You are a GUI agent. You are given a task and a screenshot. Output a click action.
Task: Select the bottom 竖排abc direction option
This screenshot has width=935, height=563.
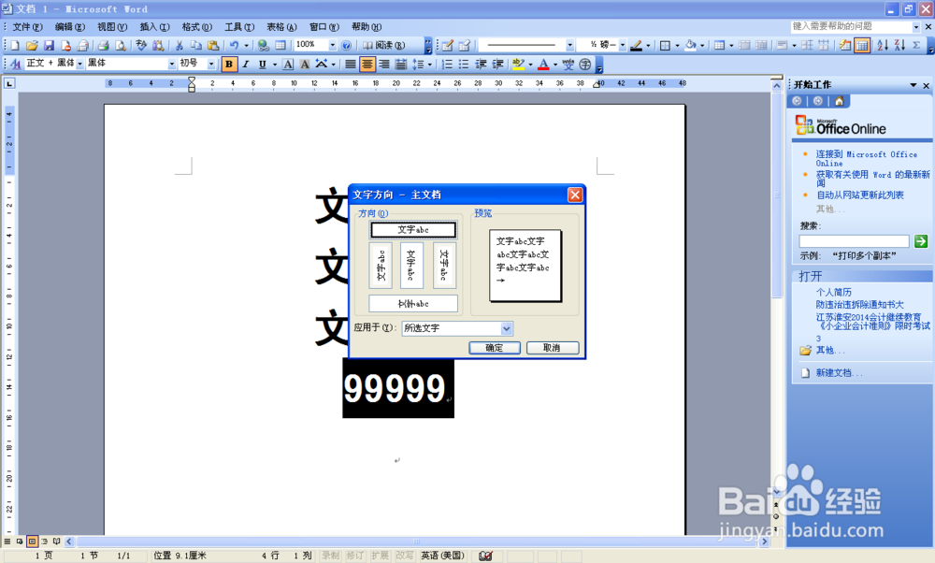point(412,303)
